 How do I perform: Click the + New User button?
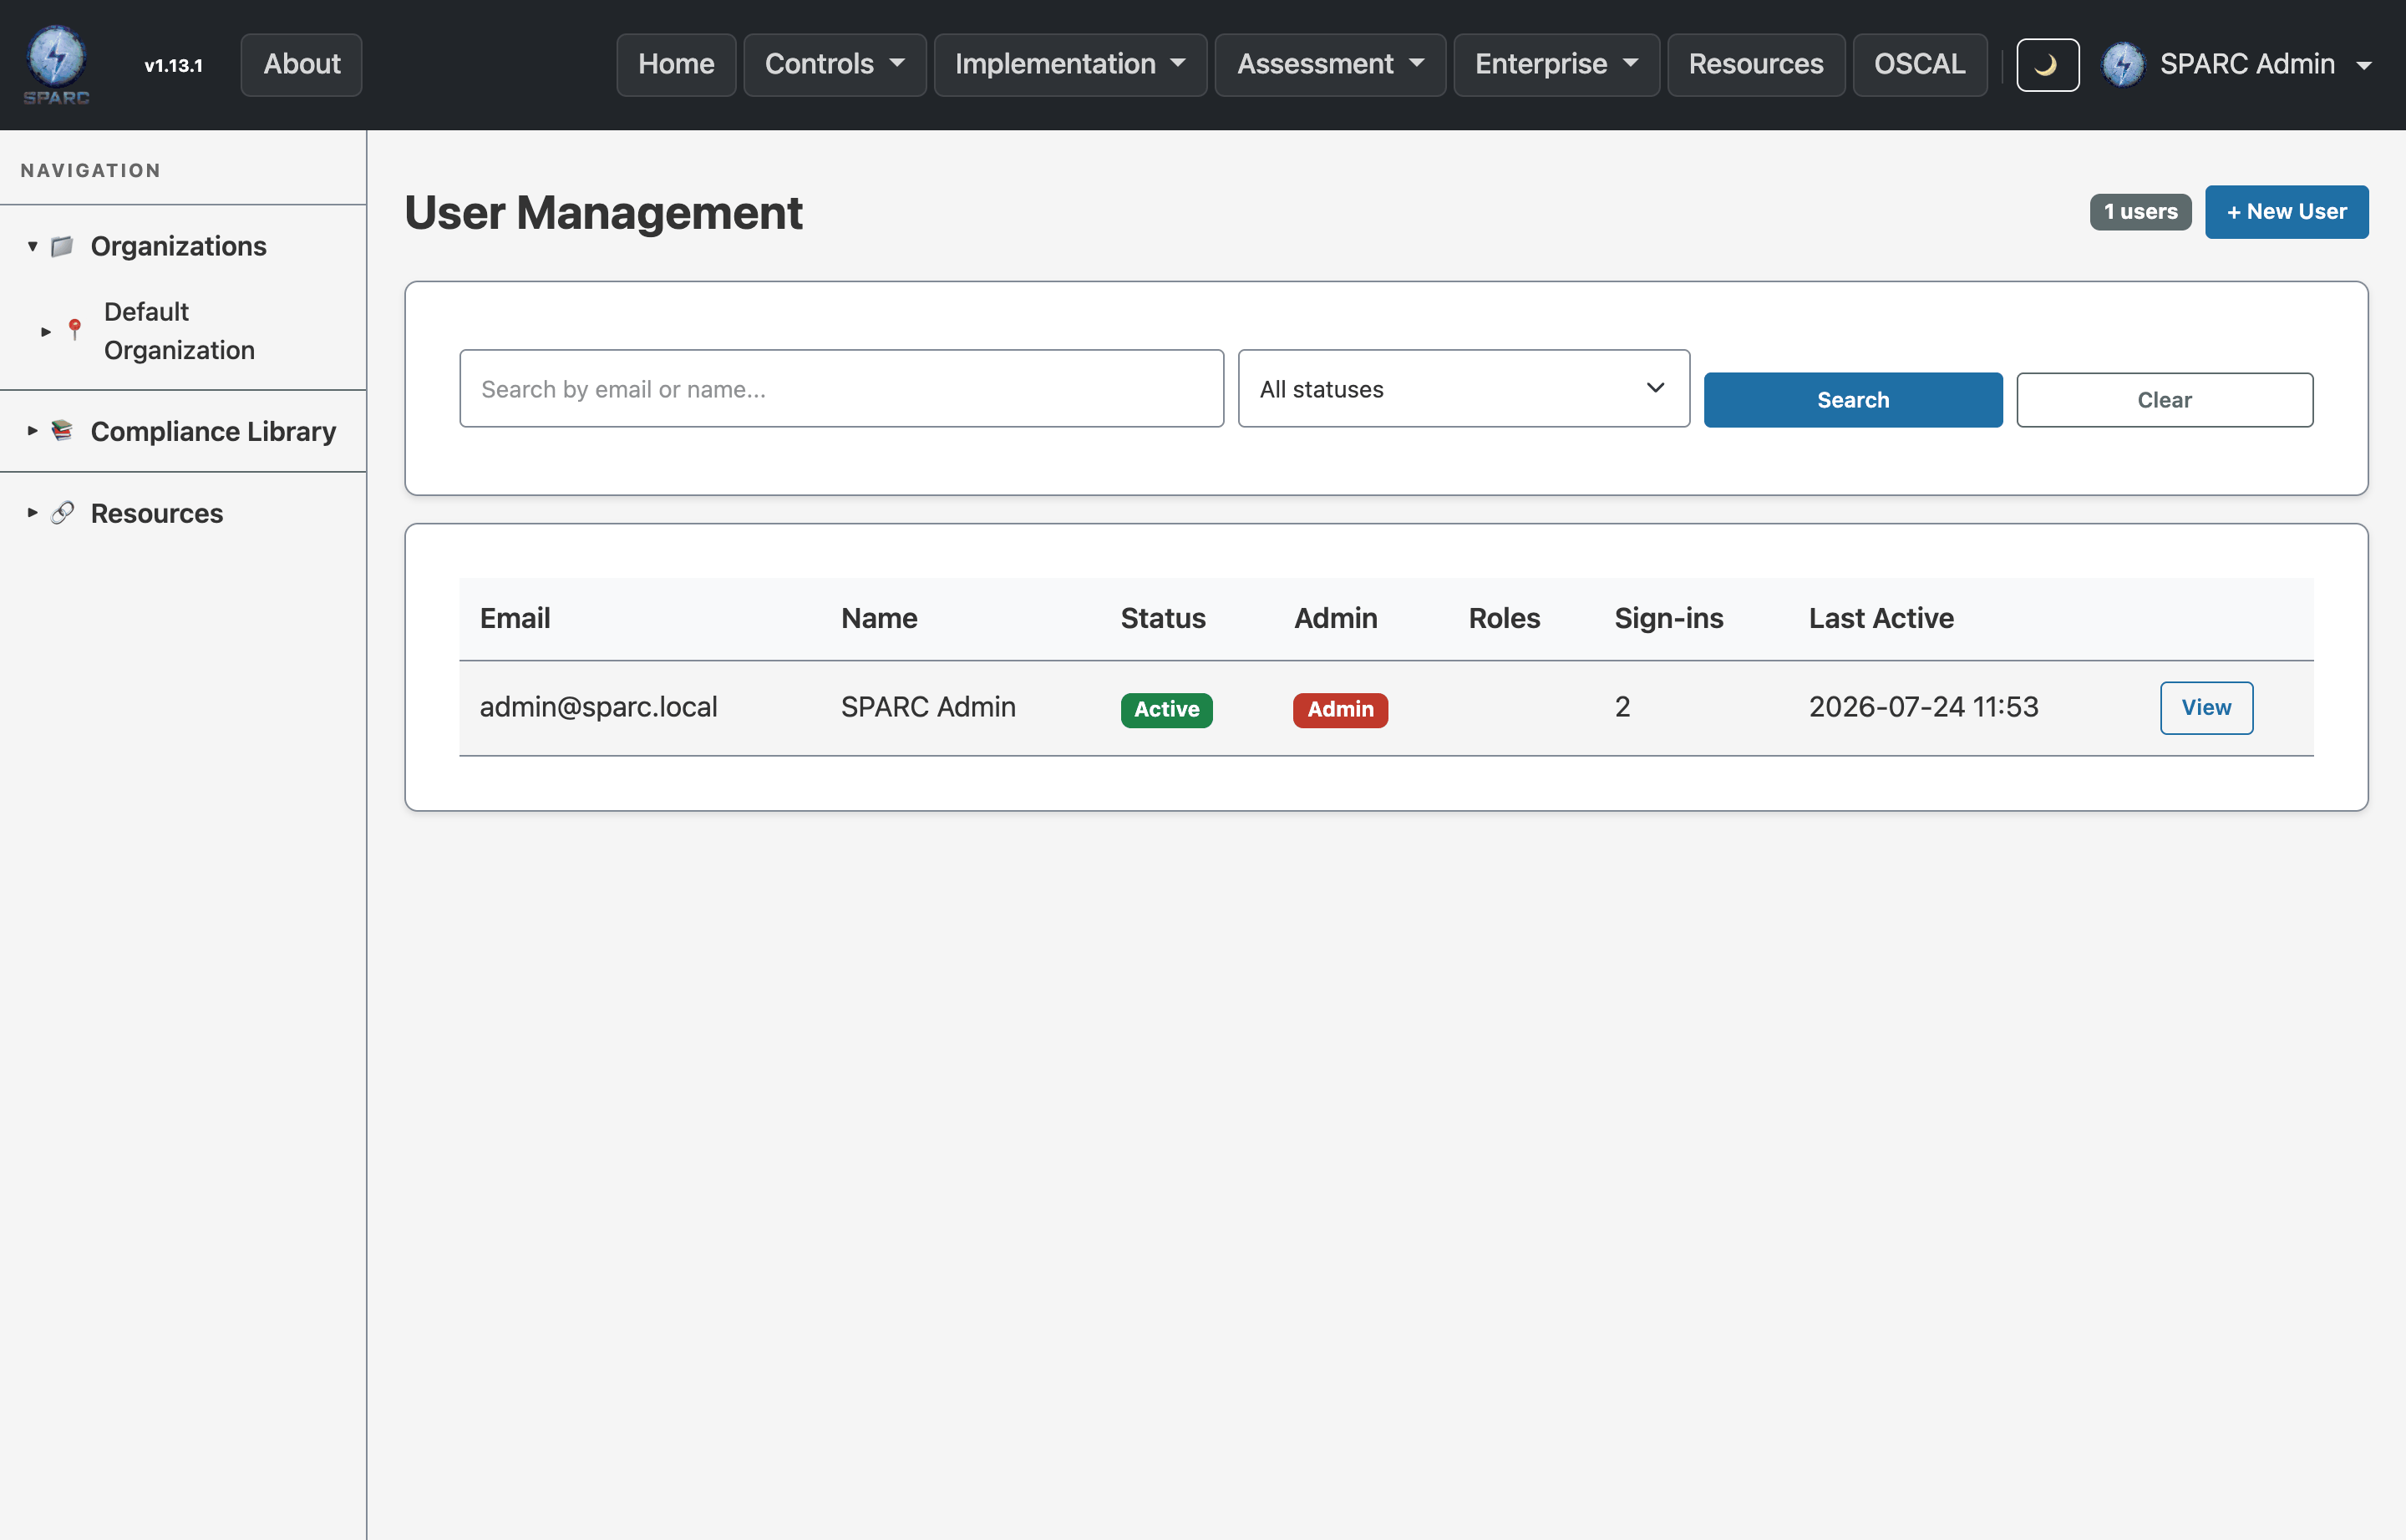[x=2286, y=212]
